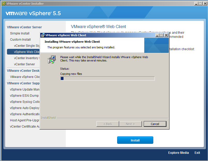Minimize the VMware vCenter Installer window

pos(196,4)
